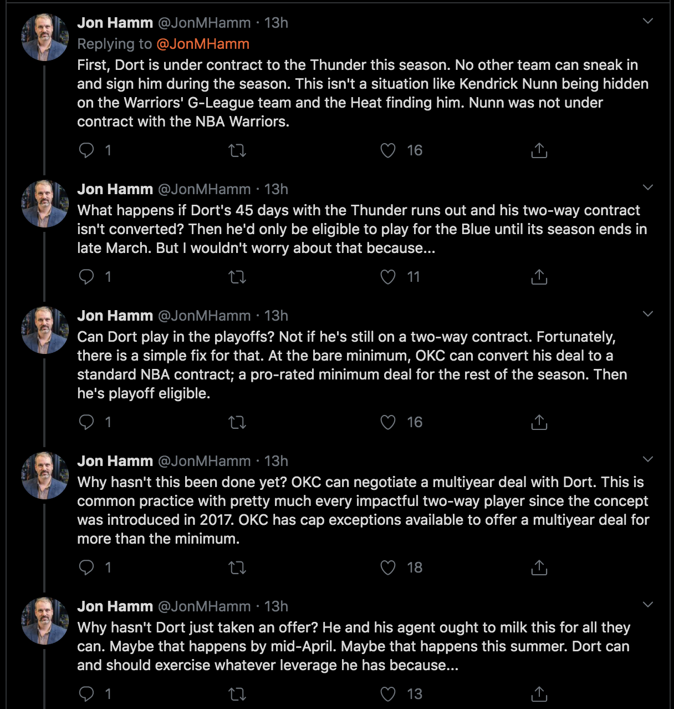Reply to the two-way contract conversion tweet
This screenshot has width=674, height=709.
tap(87, 277)
